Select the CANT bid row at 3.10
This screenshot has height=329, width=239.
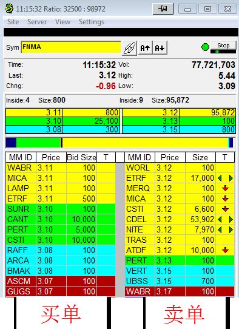61,219
